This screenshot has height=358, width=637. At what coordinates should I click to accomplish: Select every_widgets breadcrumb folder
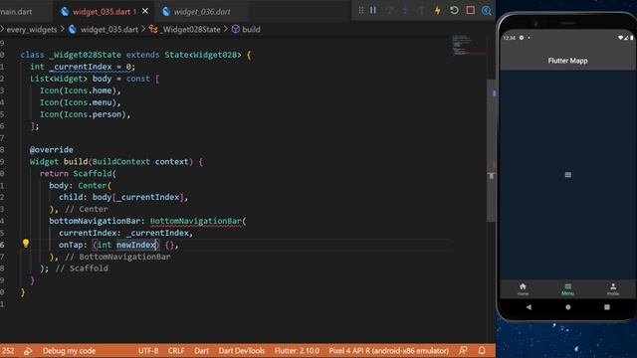(x=32, y=29)
